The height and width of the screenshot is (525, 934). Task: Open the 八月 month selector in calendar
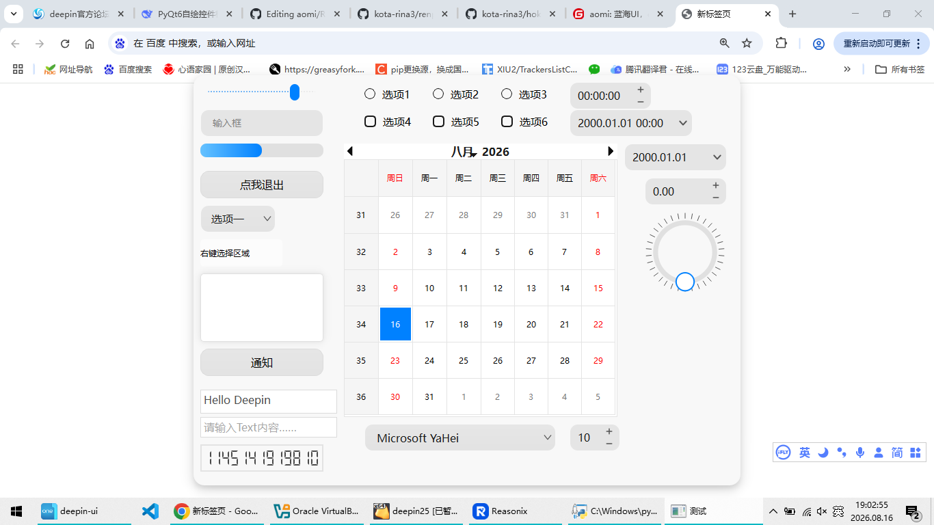[x=463, y=152]
